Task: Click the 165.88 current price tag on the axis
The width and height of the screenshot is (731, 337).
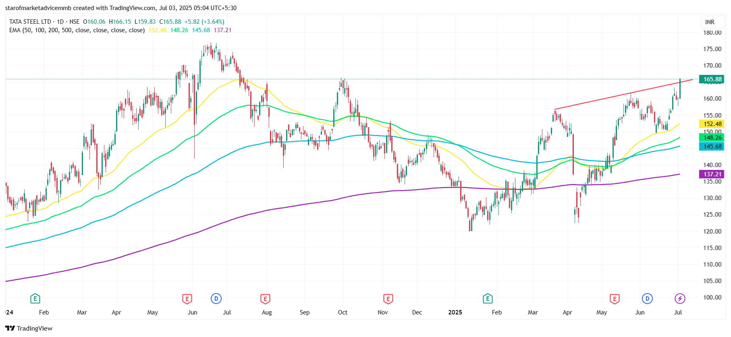Action: click(x=712, y=79)
